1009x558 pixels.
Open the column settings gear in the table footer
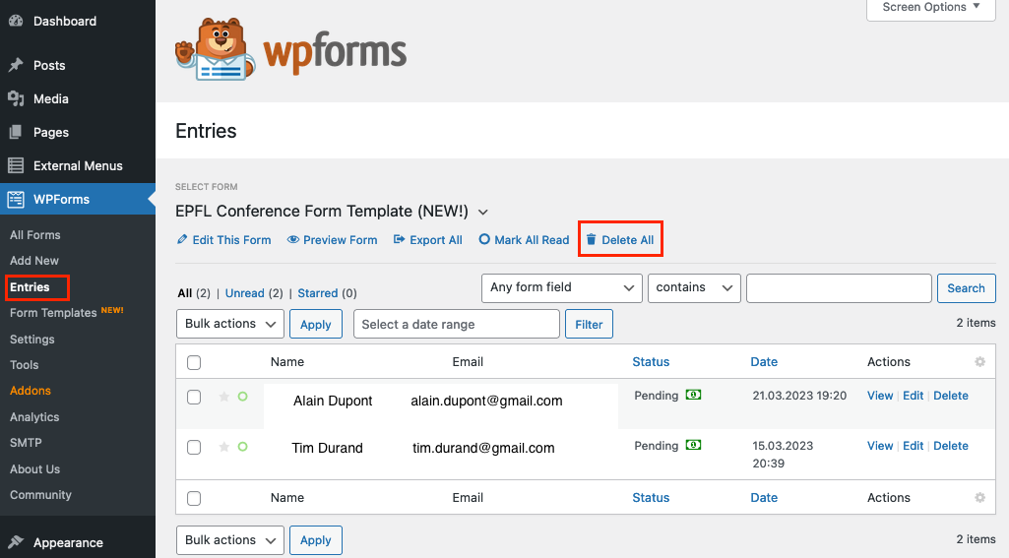tap(979, 498)
